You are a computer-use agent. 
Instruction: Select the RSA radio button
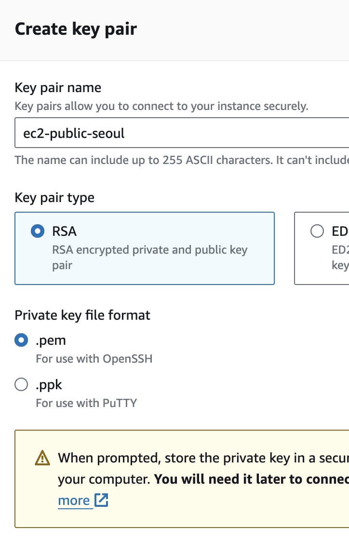[x=37, y=231]
